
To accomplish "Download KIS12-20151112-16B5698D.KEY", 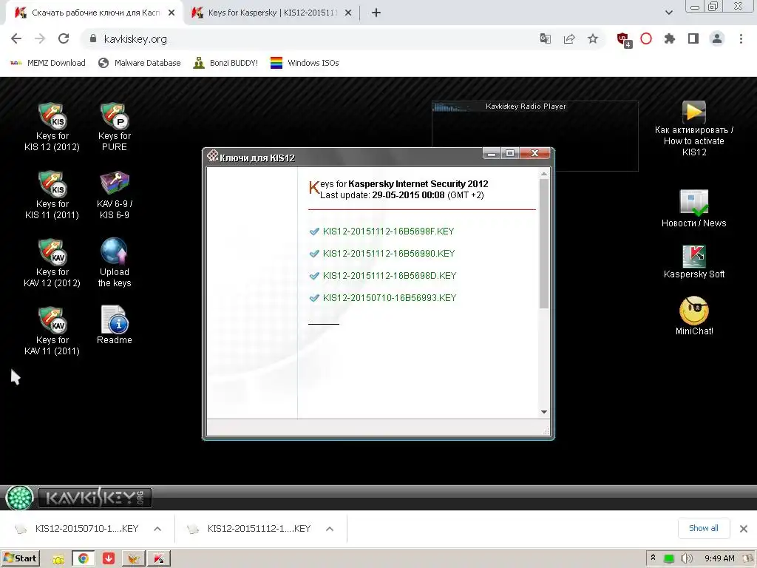I will [x=389, y=276].
